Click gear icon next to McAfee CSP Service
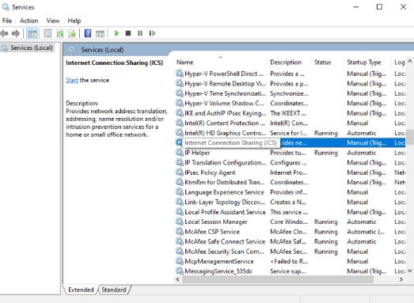The image size is (414, 303). [x=180, y=232]
